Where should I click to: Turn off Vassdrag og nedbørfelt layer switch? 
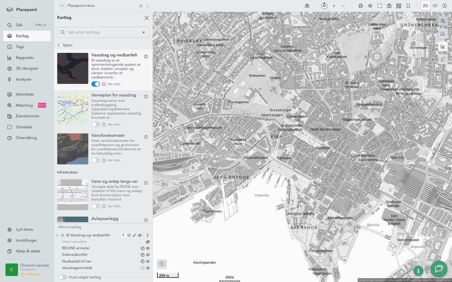95,84
